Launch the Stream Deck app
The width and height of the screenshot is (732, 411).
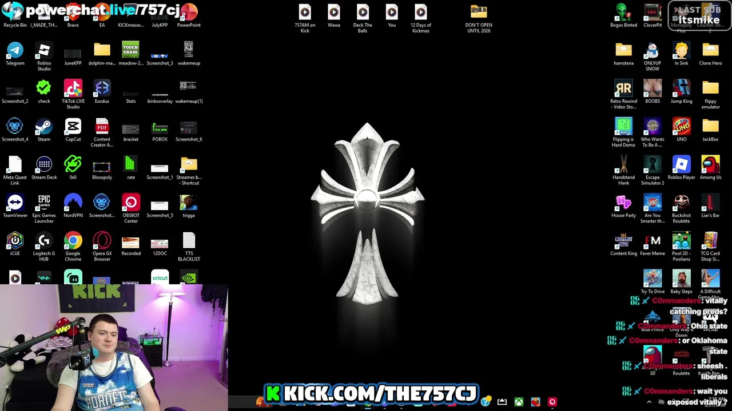click(44, 168)
